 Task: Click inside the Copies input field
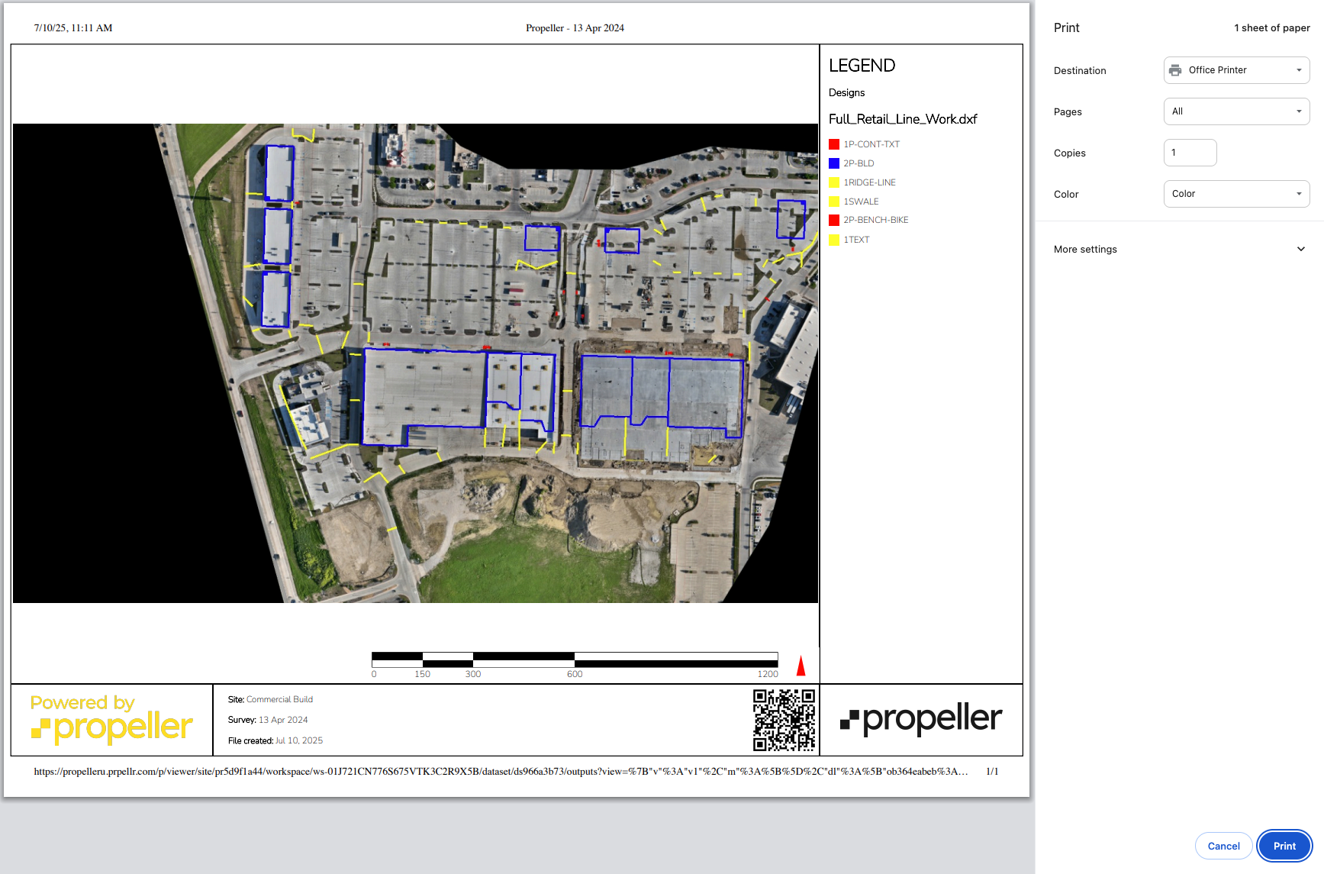click(x=1190, y=153)
